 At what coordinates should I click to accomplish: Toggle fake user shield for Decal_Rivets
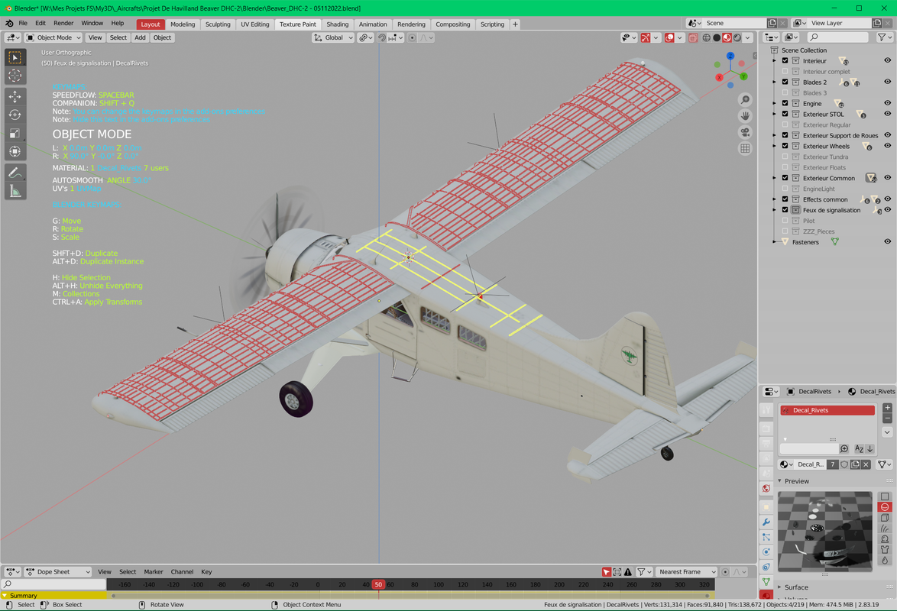[844, 464]
